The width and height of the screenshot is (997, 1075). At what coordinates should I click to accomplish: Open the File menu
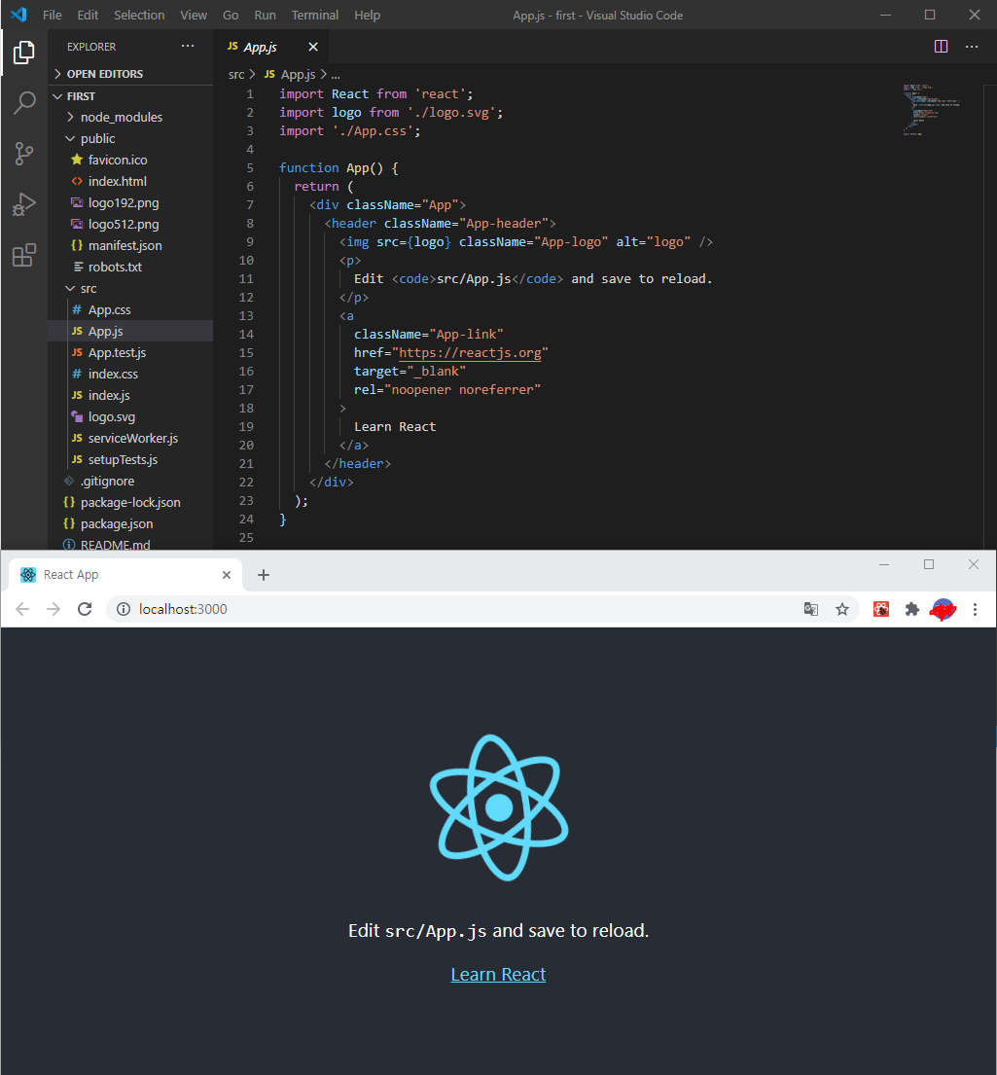tap(53, 16)
